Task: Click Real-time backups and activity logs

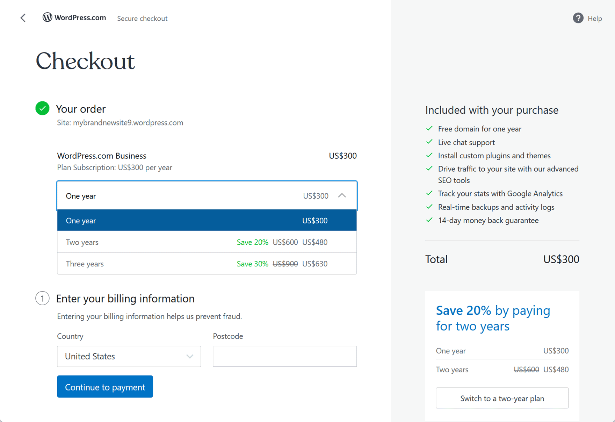Action: coord(496,207)
